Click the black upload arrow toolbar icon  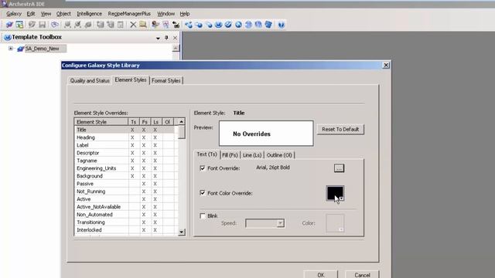(176, 25)
